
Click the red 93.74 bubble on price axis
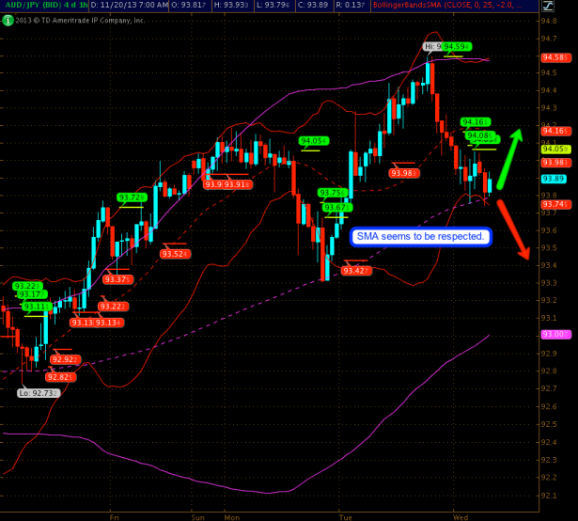click(553, 204)
